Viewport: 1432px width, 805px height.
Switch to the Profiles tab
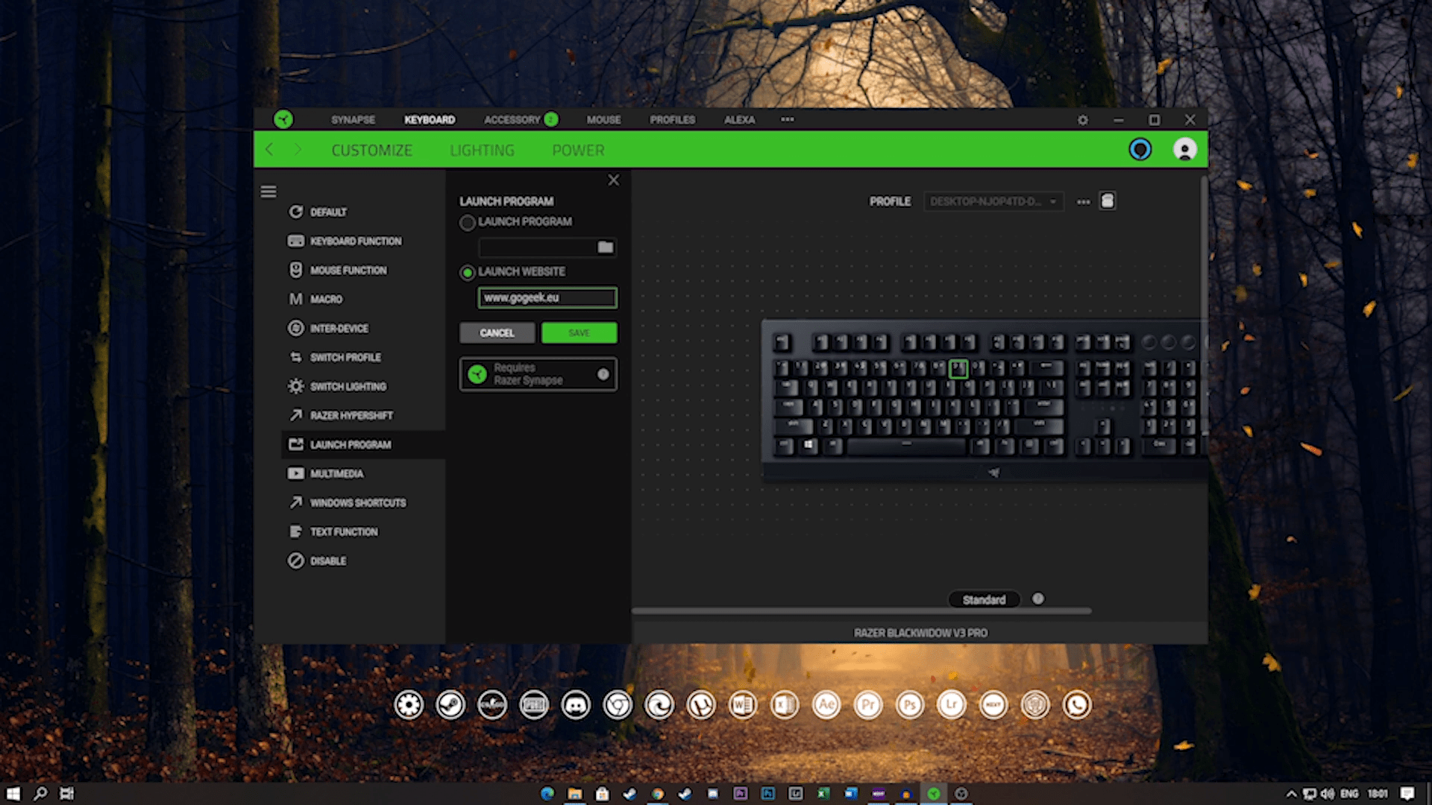point(672,120)
